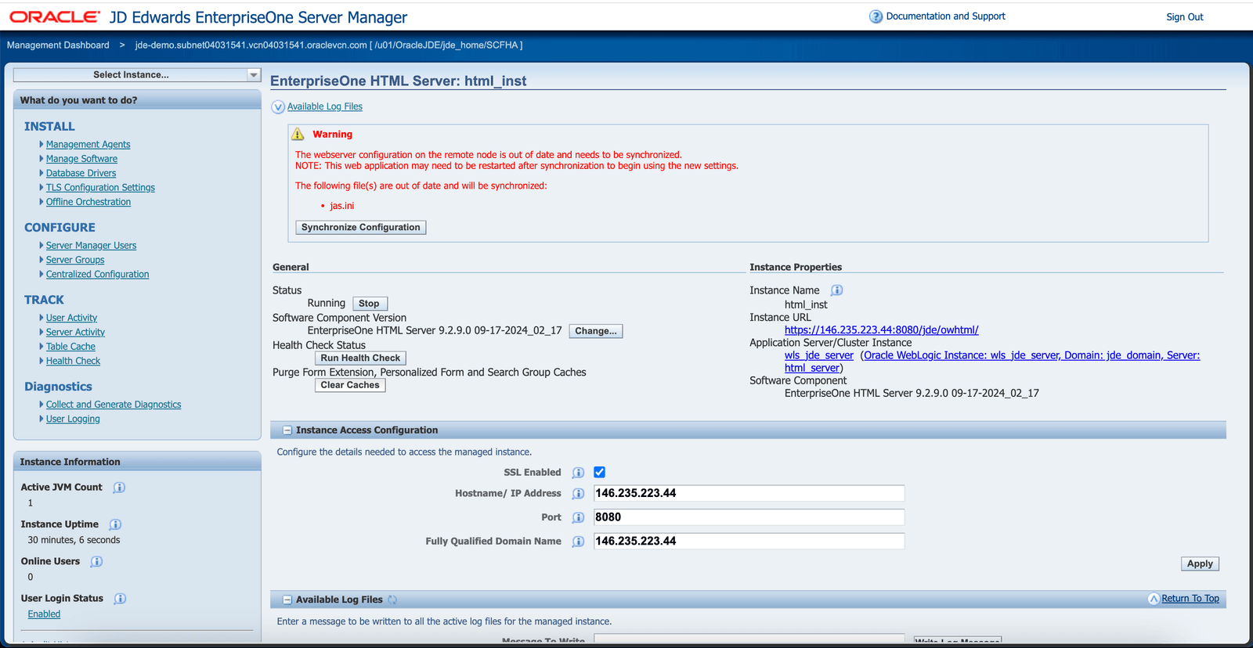Open the Available Log Files link at the top

pyautogui.click(x=324, y=106)
